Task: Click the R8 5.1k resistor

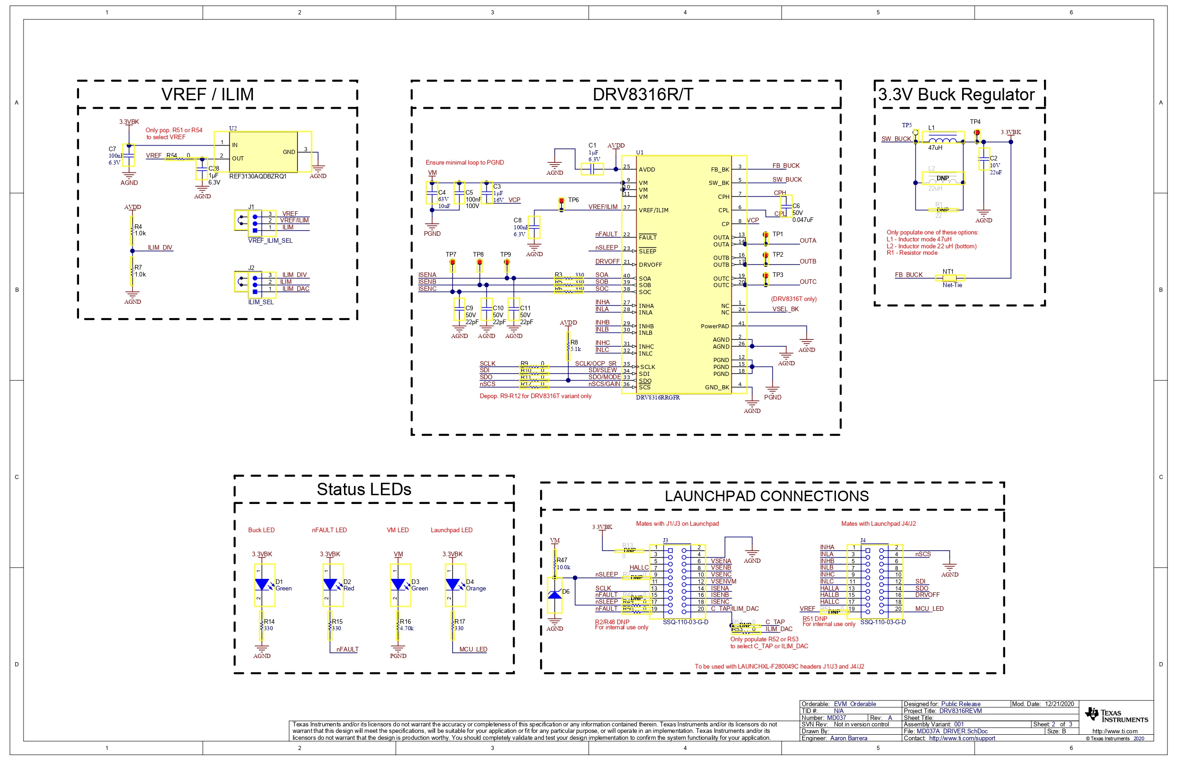Action: [x=568, y=345]
